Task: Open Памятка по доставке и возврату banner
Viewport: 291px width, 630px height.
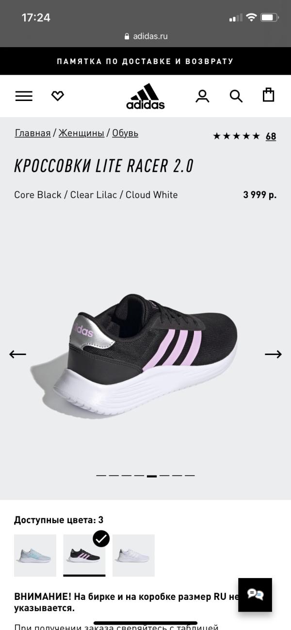Action: (x=145, y=61)
